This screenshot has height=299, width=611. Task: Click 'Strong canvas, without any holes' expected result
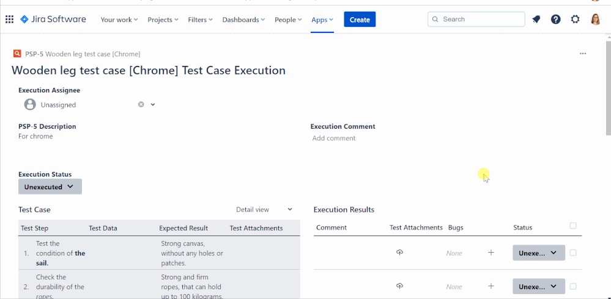point(192,253)
